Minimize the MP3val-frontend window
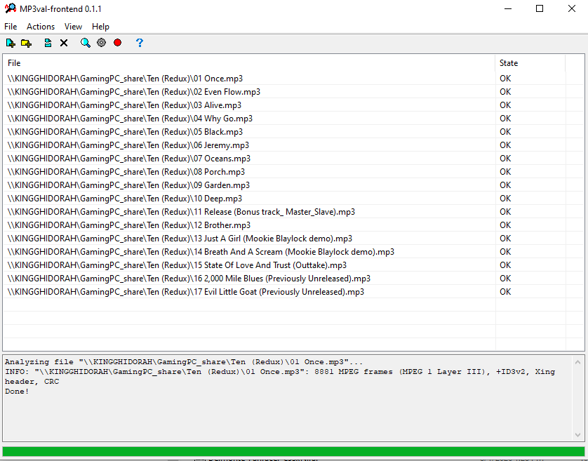588x461 pixels. 508,8
